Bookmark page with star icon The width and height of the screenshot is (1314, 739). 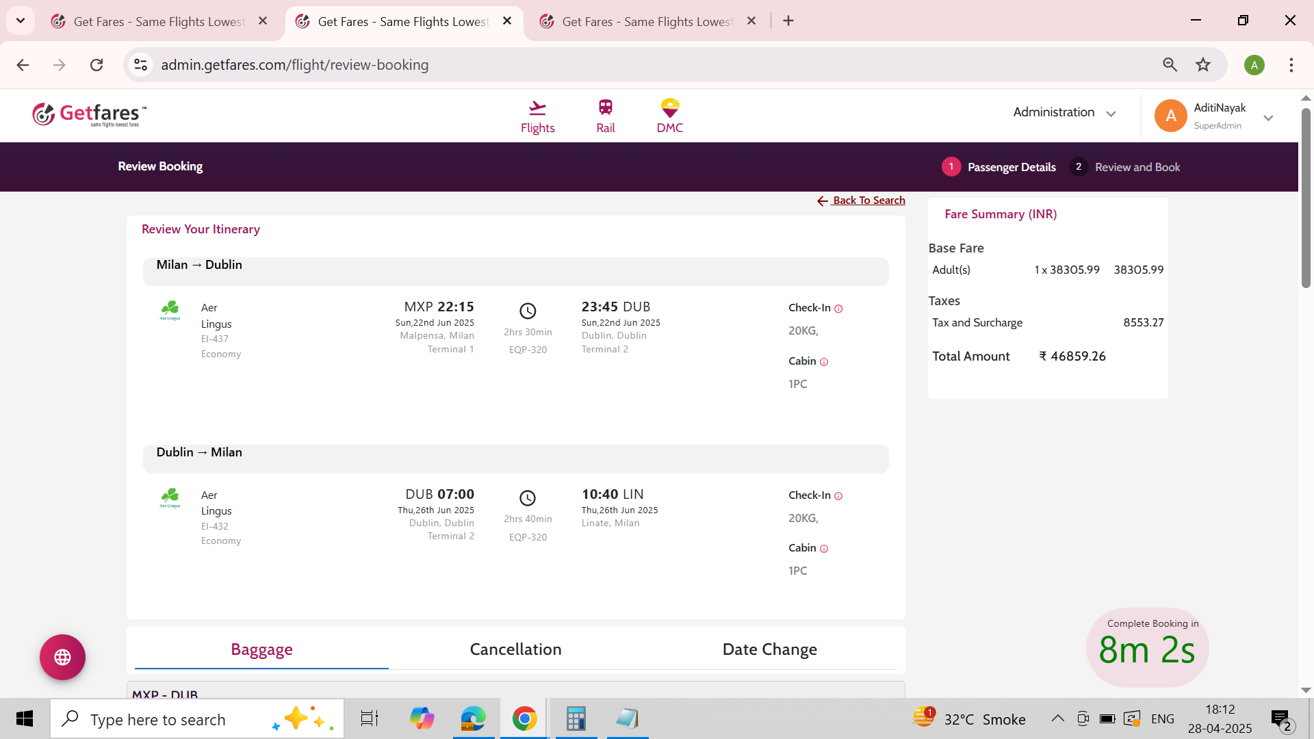click(x=1202, y=65)
